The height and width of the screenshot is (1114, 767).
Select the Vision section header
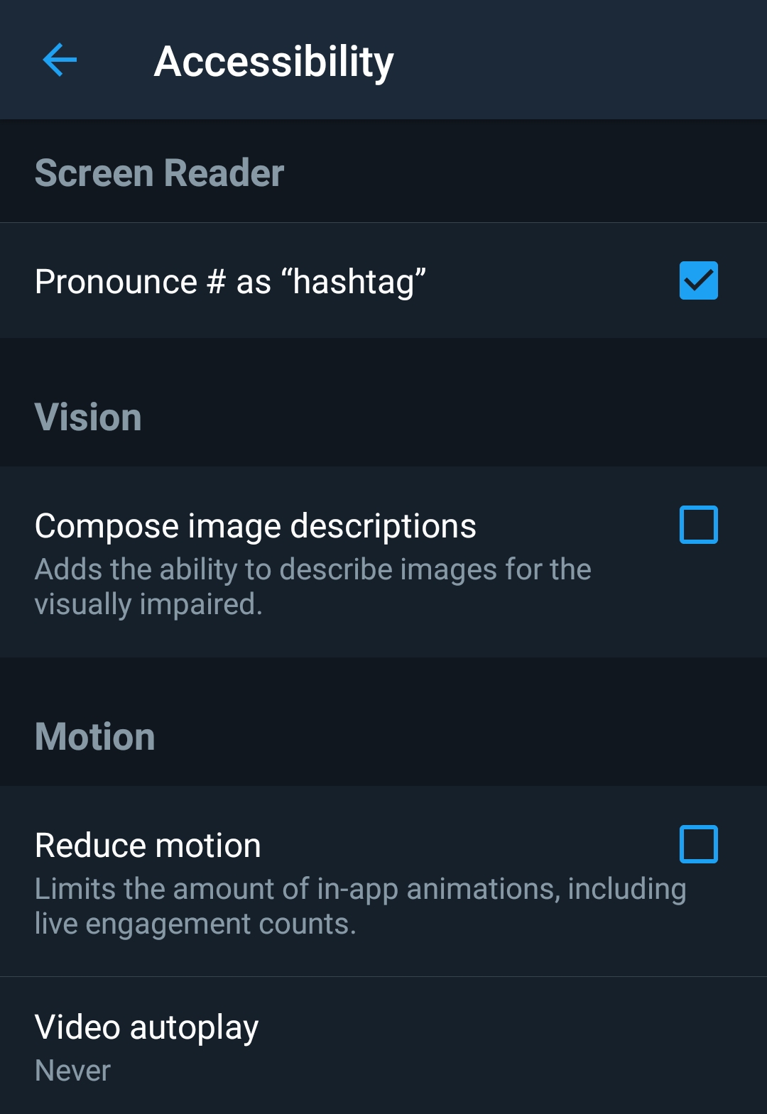[88, 417]
